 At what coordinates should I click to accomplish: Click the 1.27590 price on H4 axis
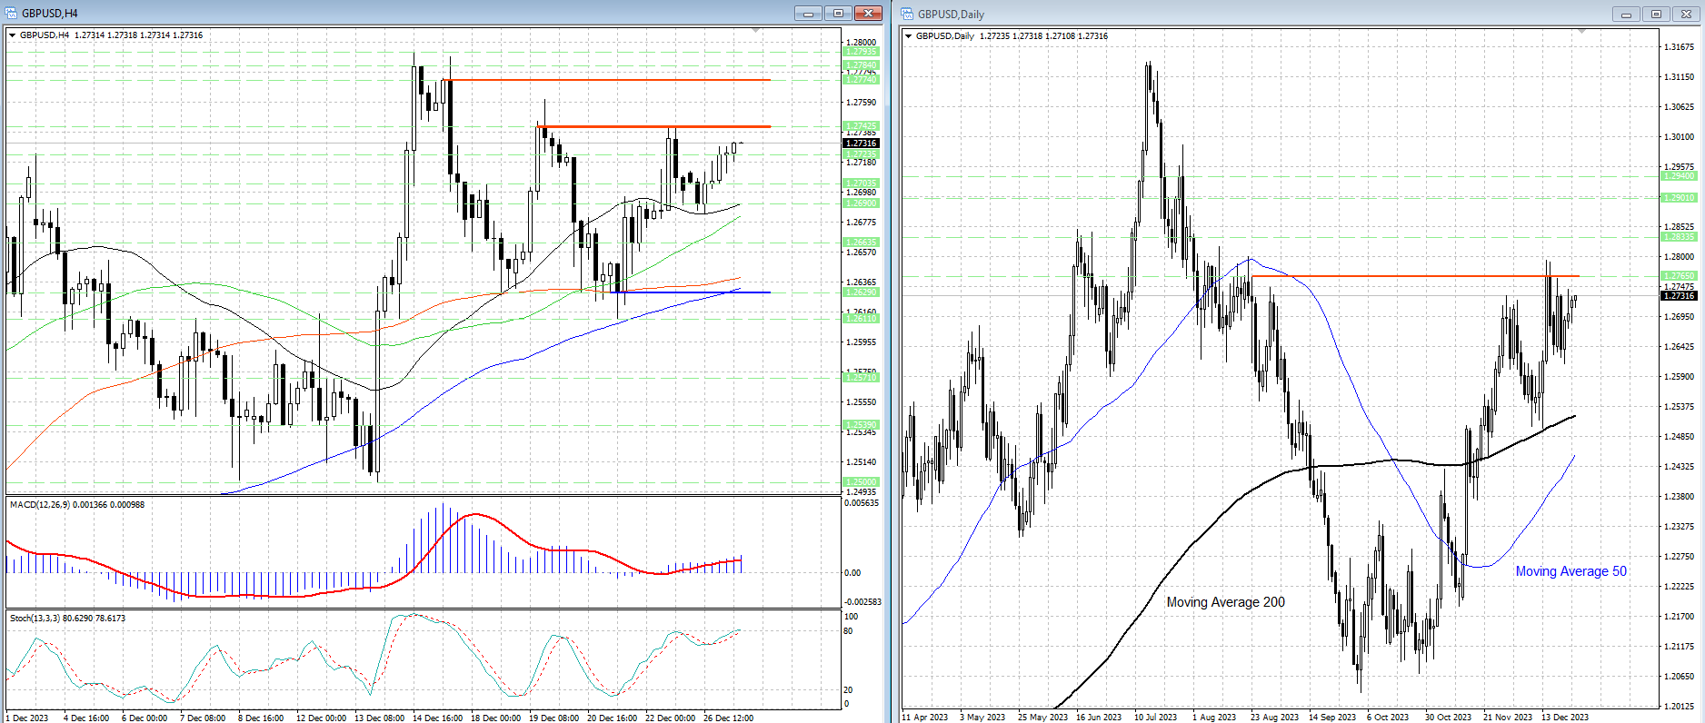click(x=862, y=102)
